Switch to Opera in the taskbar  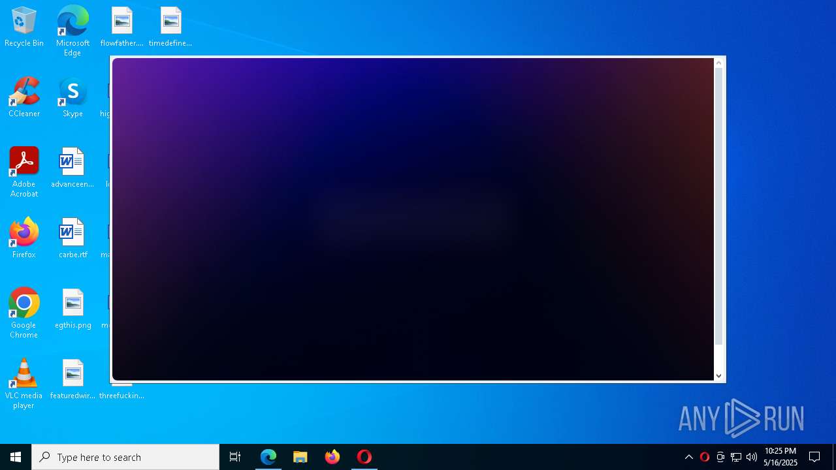tap(364, 457)
